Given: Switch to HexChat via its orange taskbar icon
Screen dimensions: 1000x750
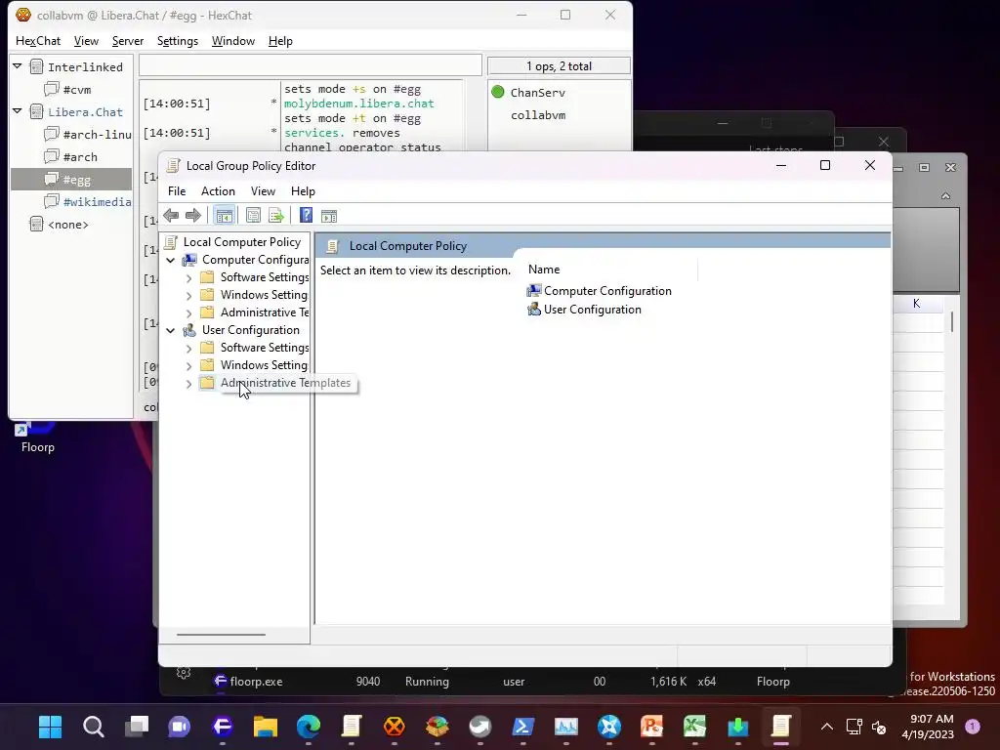Looking at the screenshot, I should pos(395,727).
